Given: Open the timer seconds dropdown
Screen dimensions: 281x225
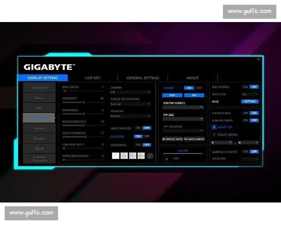Looking at the screenshot, I should tap(248, 142).
